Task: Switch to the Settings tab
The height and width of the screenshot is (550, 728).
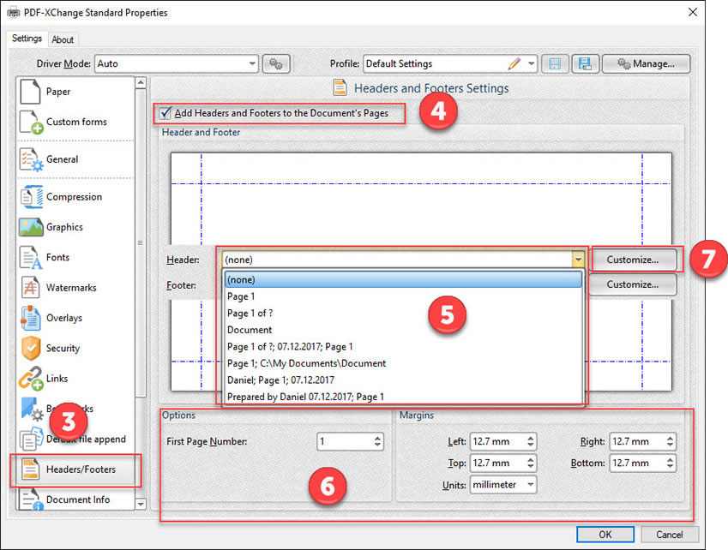Action: 27,39
